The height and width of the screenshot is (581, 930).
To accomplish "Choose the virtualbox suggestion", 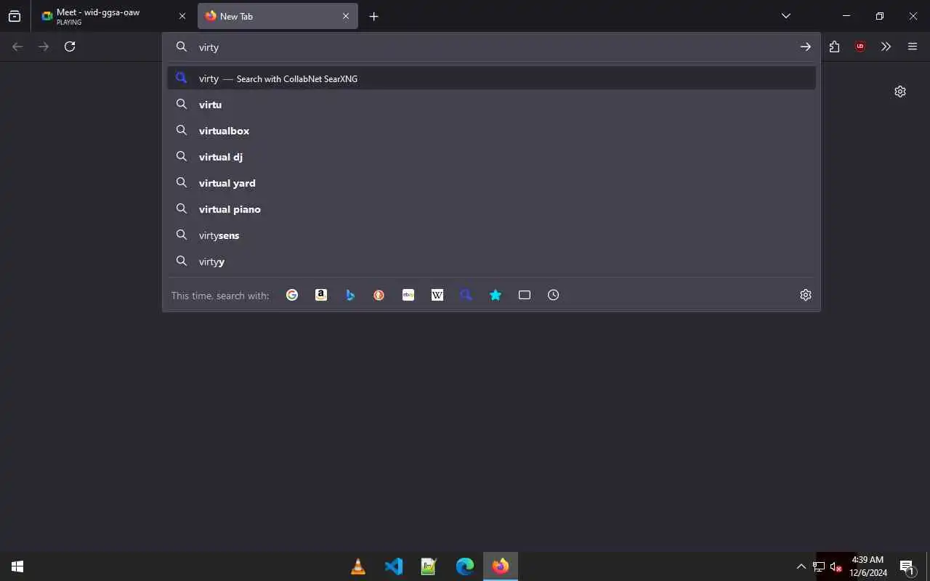I will [491, 131].
